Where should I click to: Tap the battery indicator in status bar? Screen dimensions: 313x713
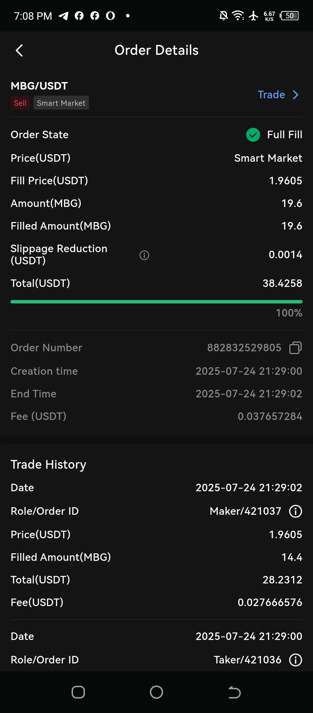289,16
